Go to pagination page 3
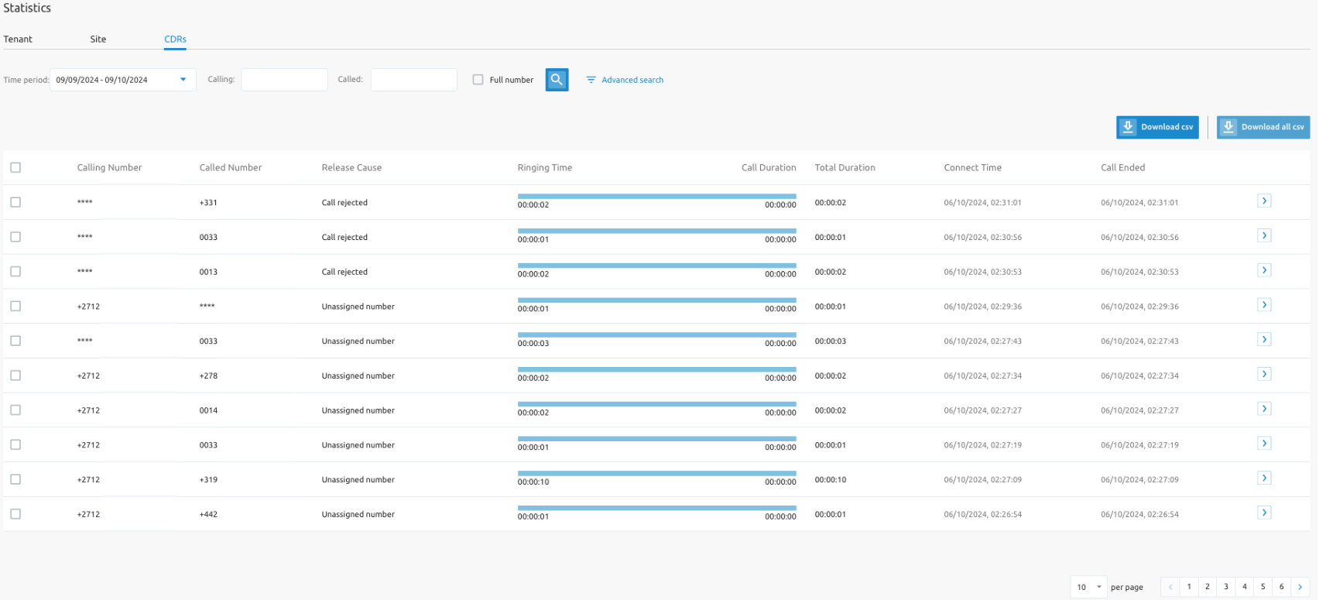 [1226, 587]
